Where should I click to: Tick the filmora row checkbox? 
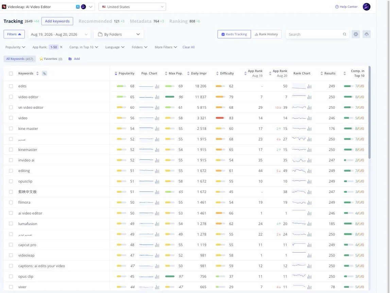pyautogui.click(x=11, y=203)
